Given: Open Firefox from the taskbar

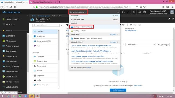Looking at the screenshot, I should [x=37, y=96].
